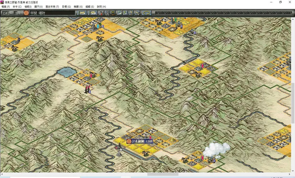The image size is (295, 178).
Task: Click the application icon in the title bar
Action: 2,2
